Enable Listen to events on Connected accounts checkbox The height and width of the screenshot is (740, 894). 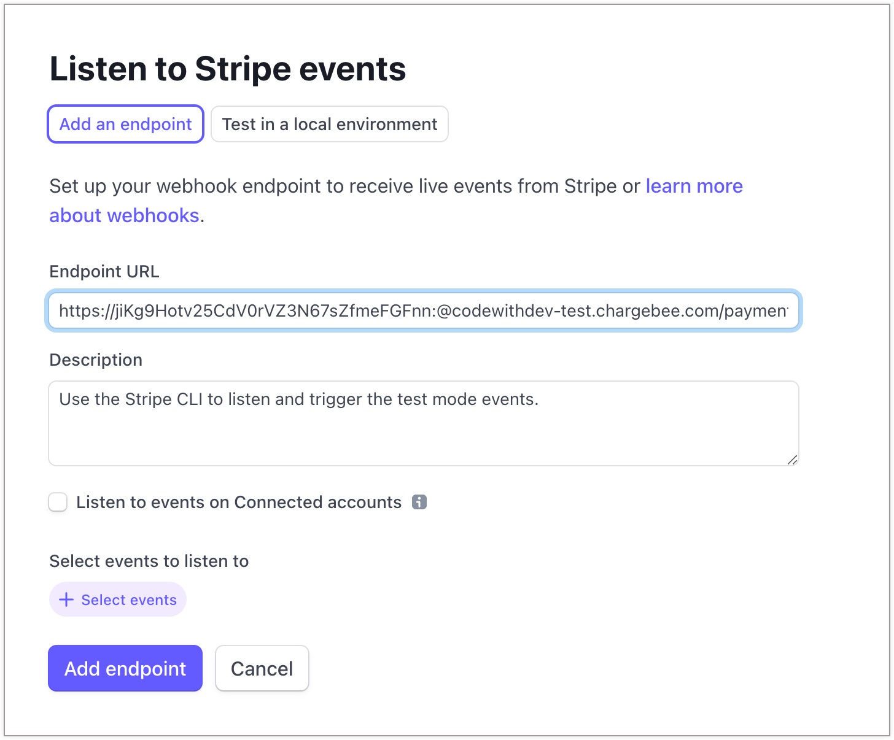pos(58,502)
